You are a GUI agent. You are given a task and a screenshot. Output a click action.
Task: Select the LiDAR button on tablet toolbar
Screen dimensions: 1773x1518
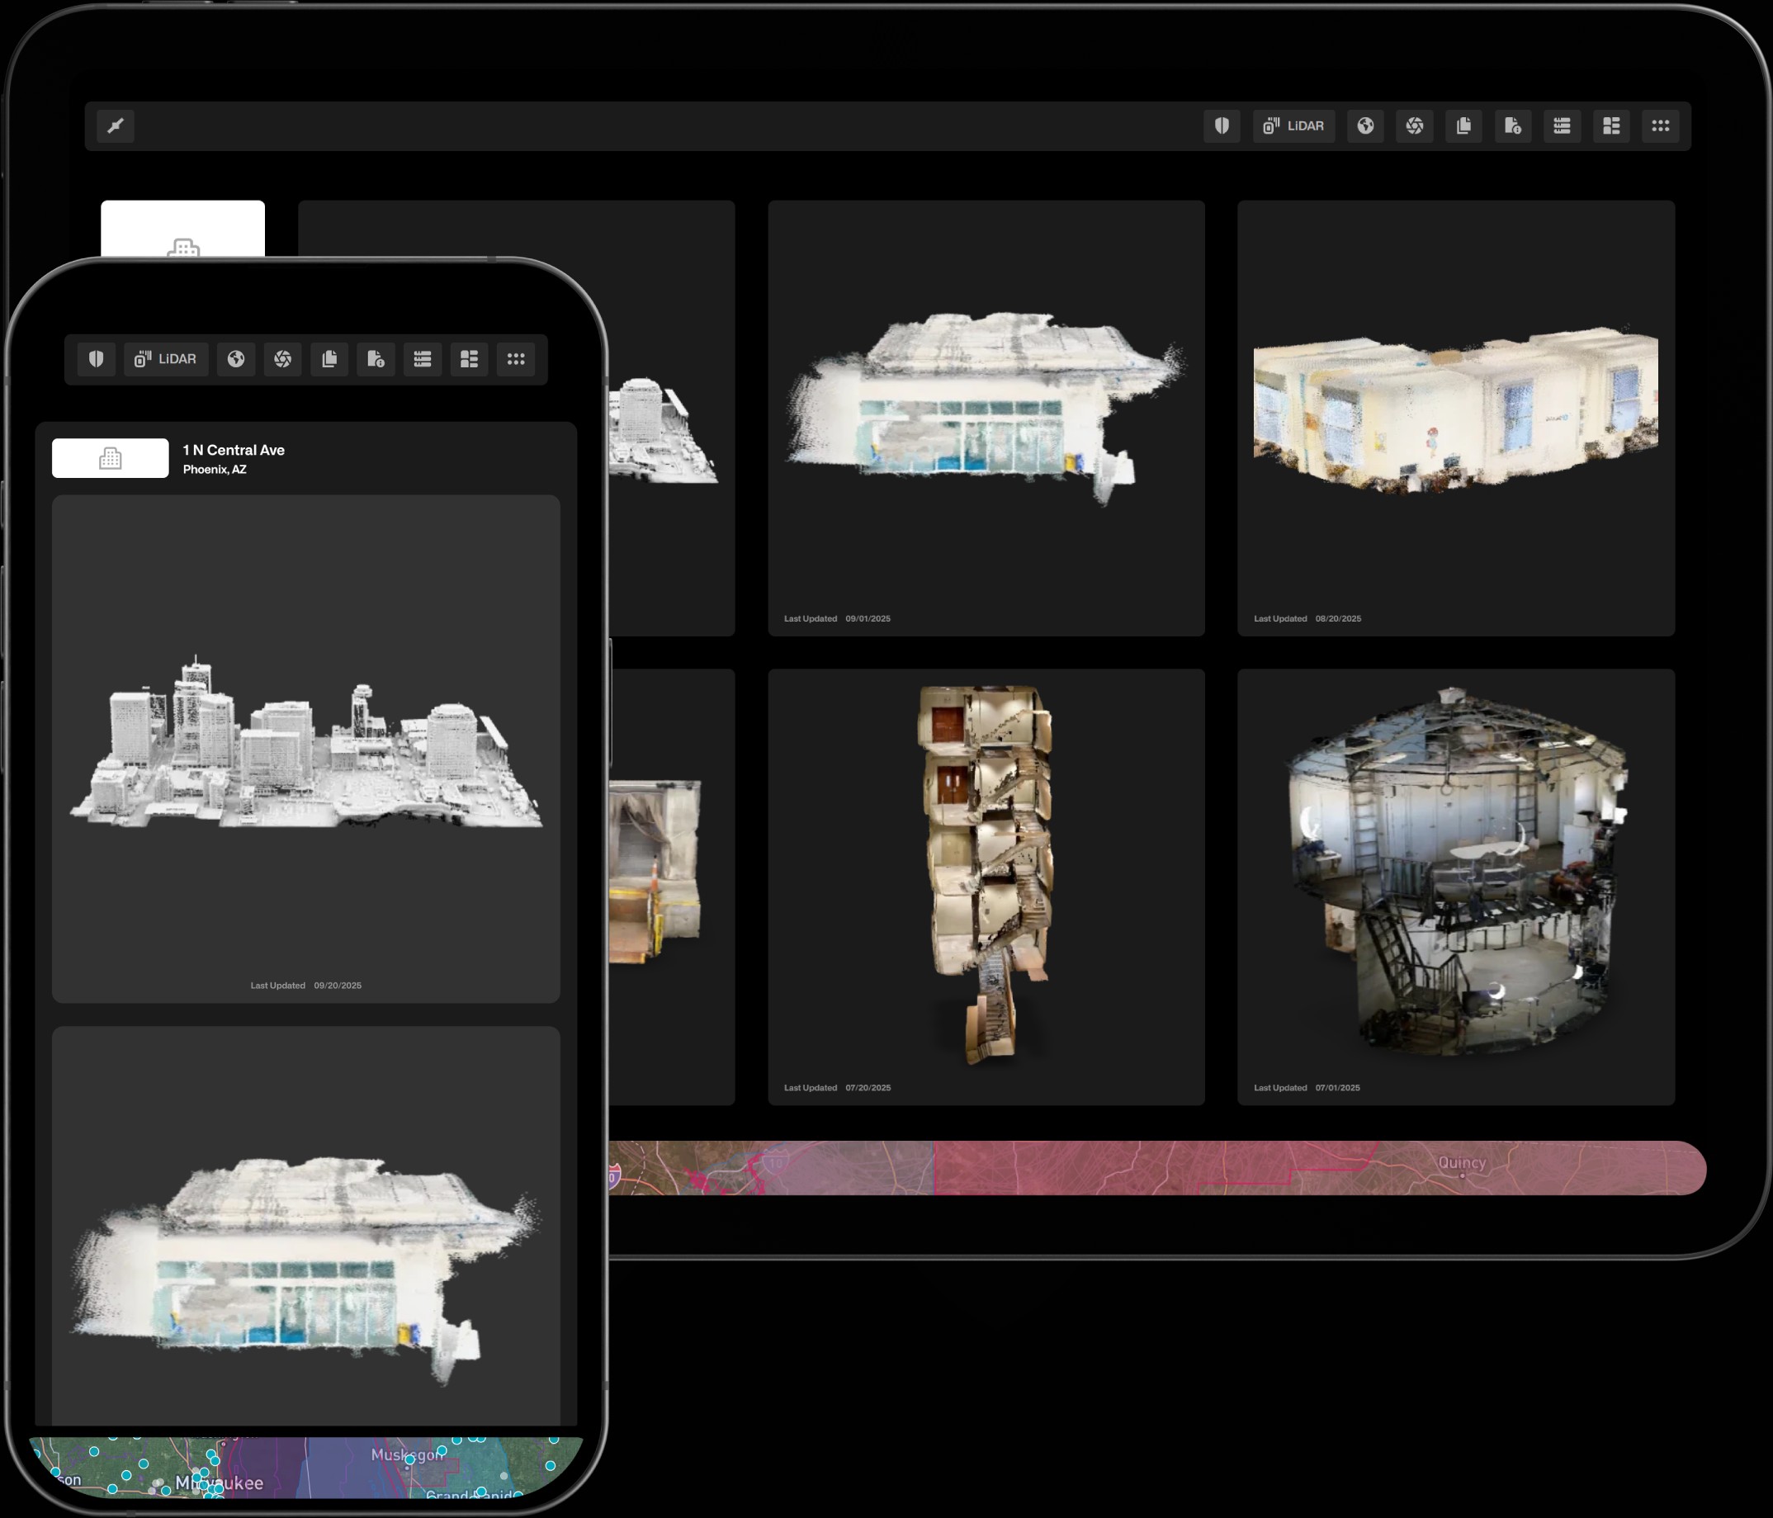click(1293, 126)
